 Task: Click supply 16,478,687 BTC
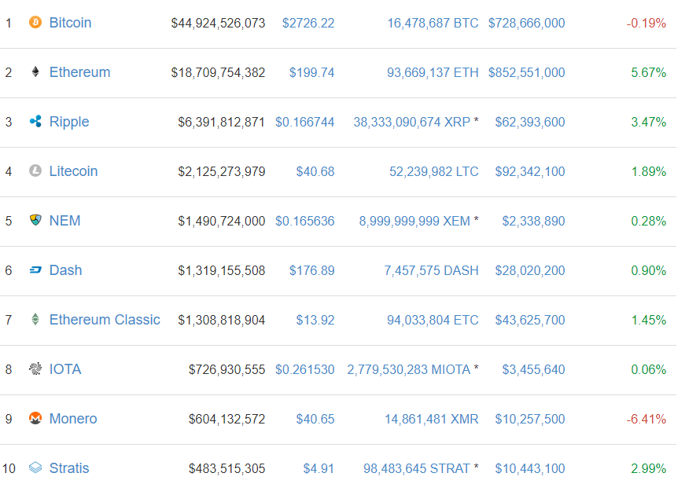click(x=433, y=23)
